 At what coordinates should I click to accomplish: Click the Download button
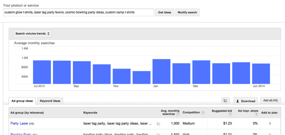point(246,101)
